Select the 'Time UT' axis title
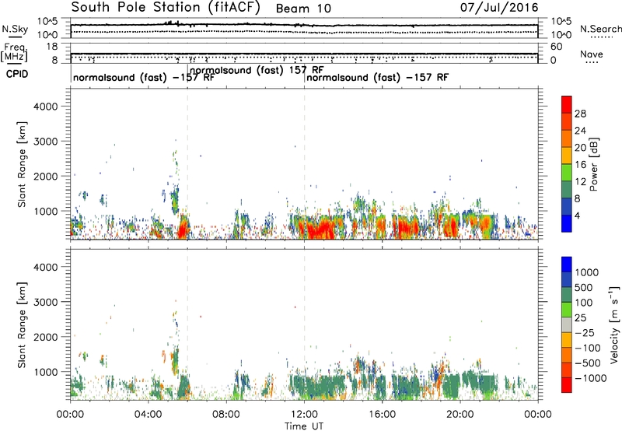Screen dimensions: 622x431 tap(304, 426)
